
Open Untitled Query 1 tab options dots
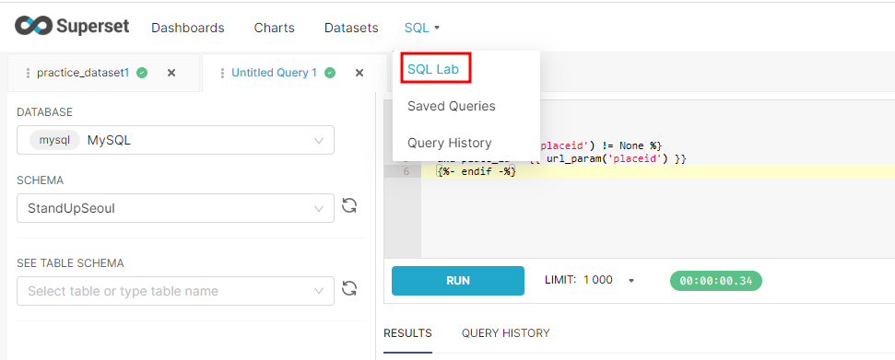click(x=222, y=73)
